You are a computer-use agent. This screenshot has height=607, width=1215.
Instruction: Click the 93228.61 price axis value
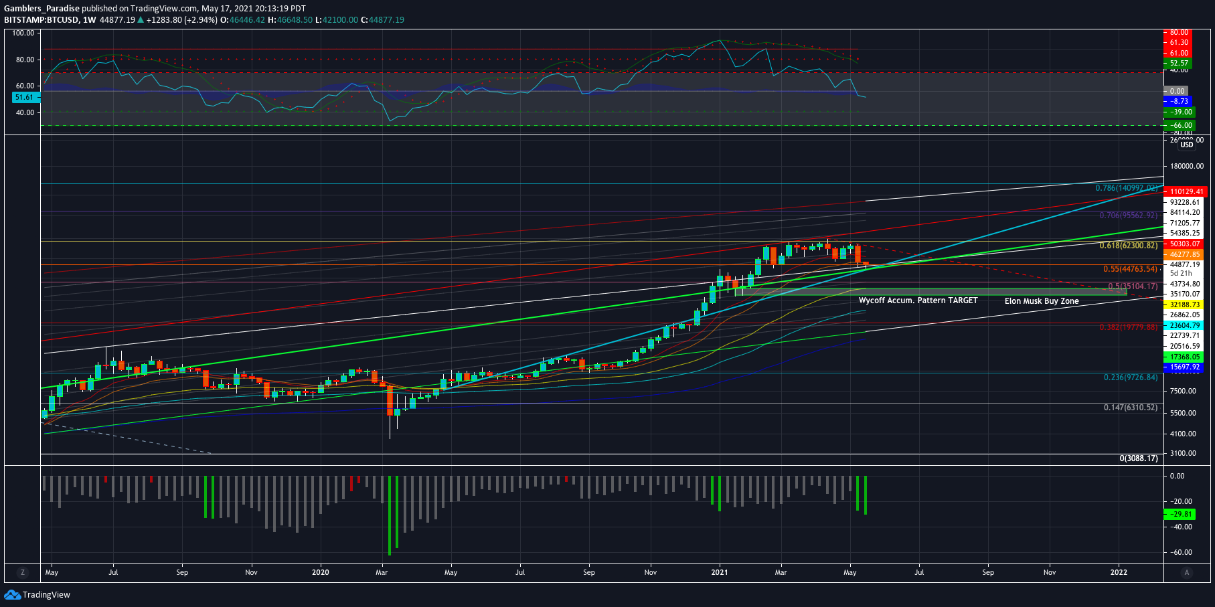pyautogui.click(x=1184, y=202)
